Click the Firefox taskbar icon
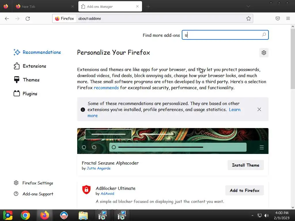 coord(45,215)
